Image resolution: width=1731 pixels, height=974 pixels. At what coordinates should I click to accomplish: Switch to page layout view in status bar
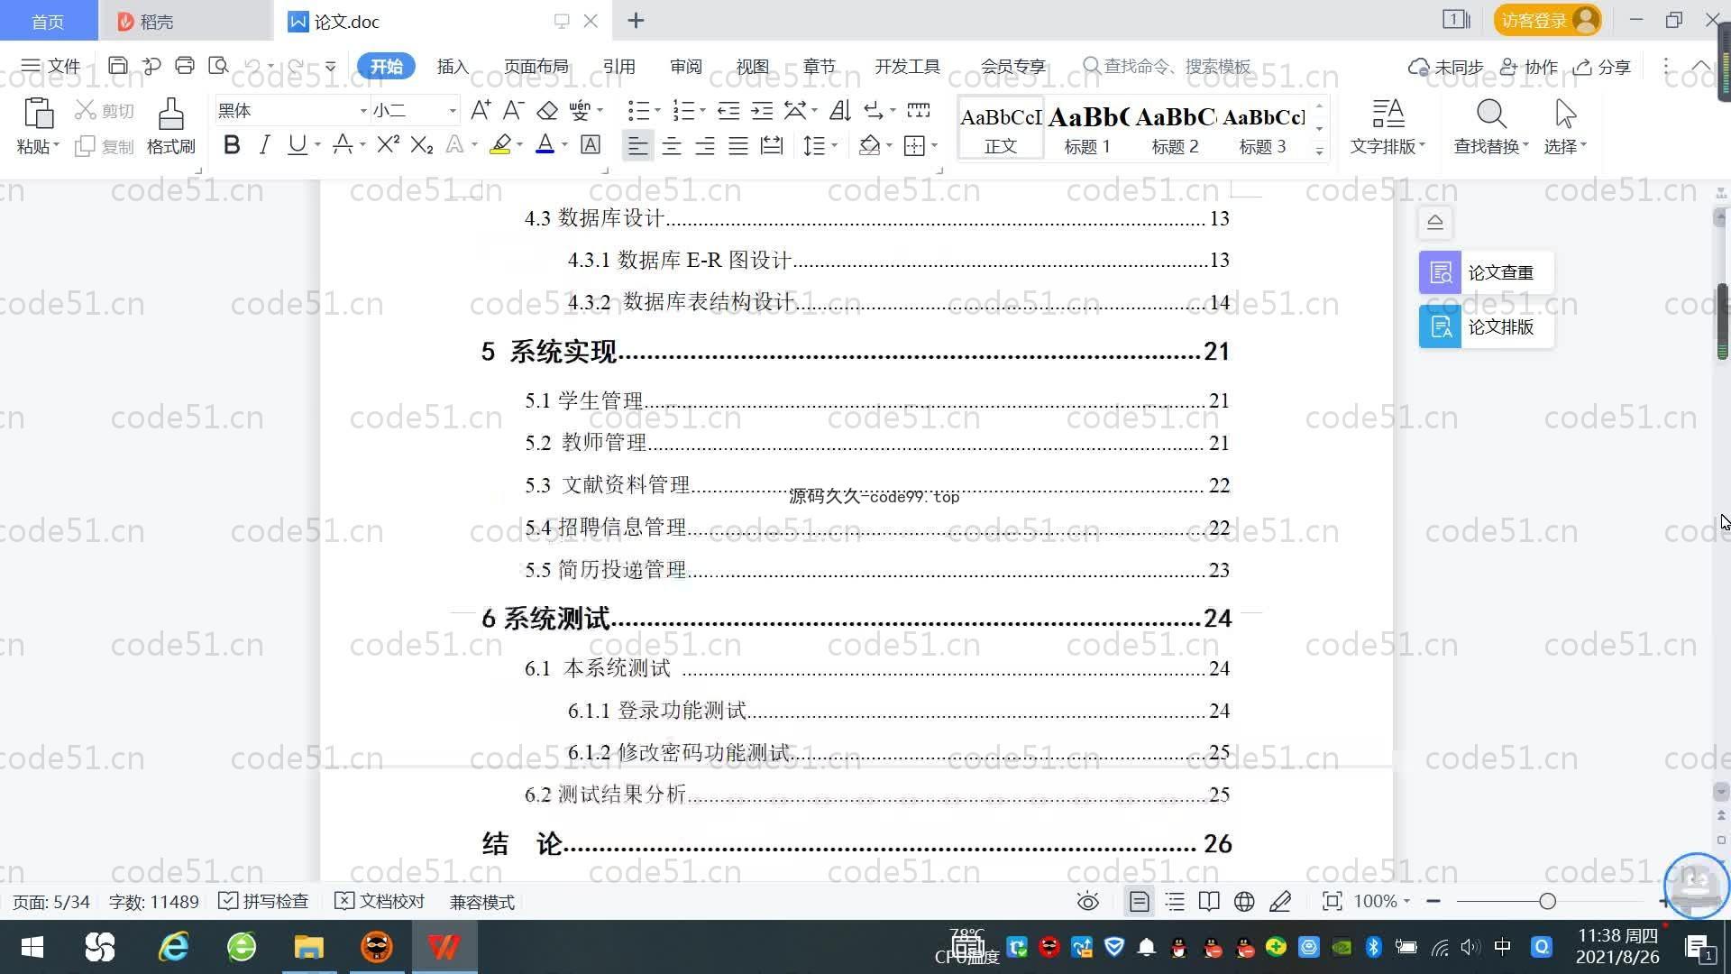click(x=1140, y=902)
